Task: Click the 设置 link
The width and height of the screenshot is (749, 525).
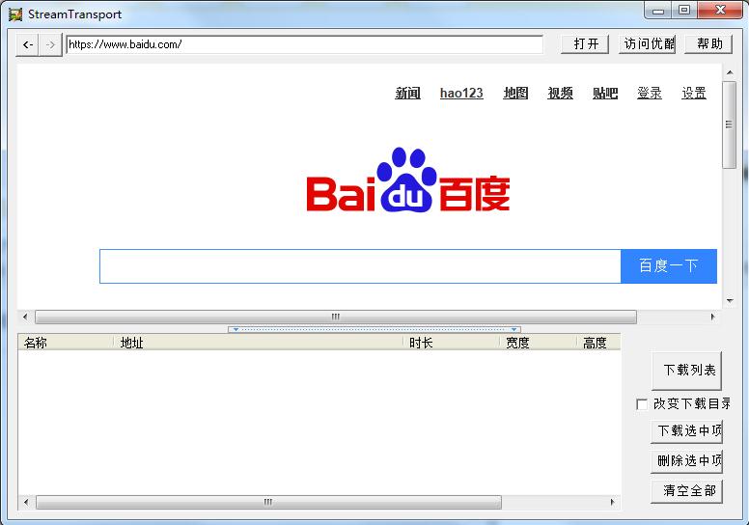Action: pos(694,93)
